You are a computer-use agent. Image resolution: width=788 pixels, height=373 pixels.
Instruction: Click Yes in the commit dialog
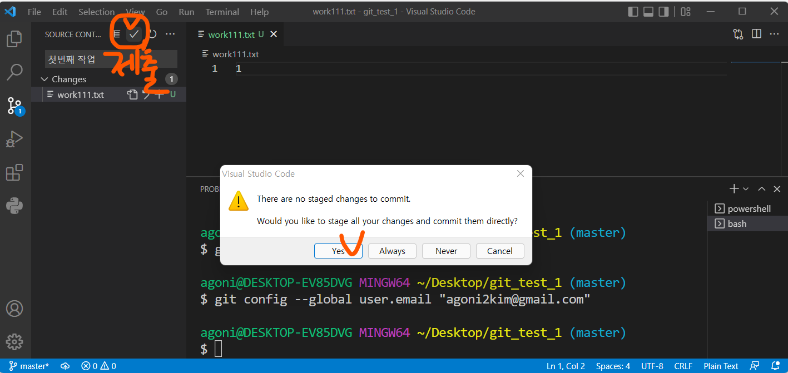click(x=338, y=251)
